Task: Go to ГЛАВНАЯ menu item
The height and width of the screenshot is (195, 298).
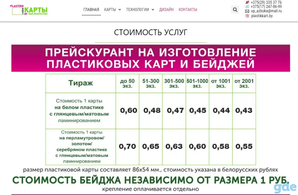Action: tap(91, 10)
